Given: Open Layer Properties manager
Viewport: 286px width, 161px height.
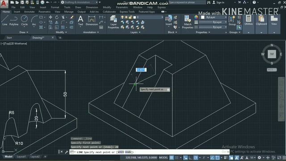Looking at the screenshot, I should tap(113, 22).
